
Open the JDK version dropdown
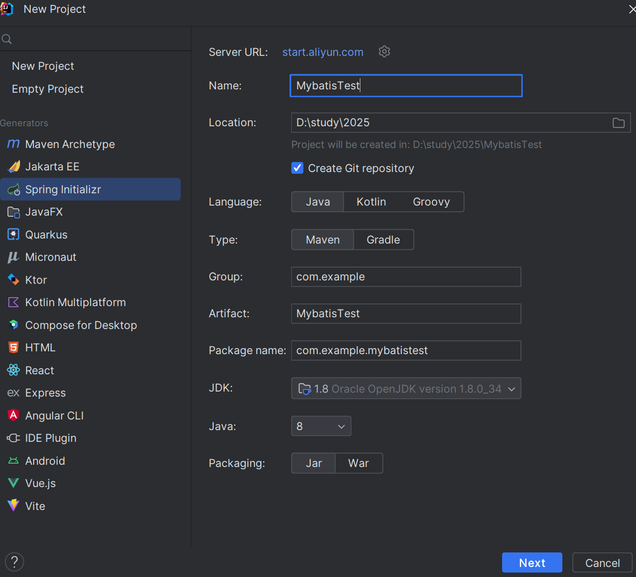coord(406,389)
